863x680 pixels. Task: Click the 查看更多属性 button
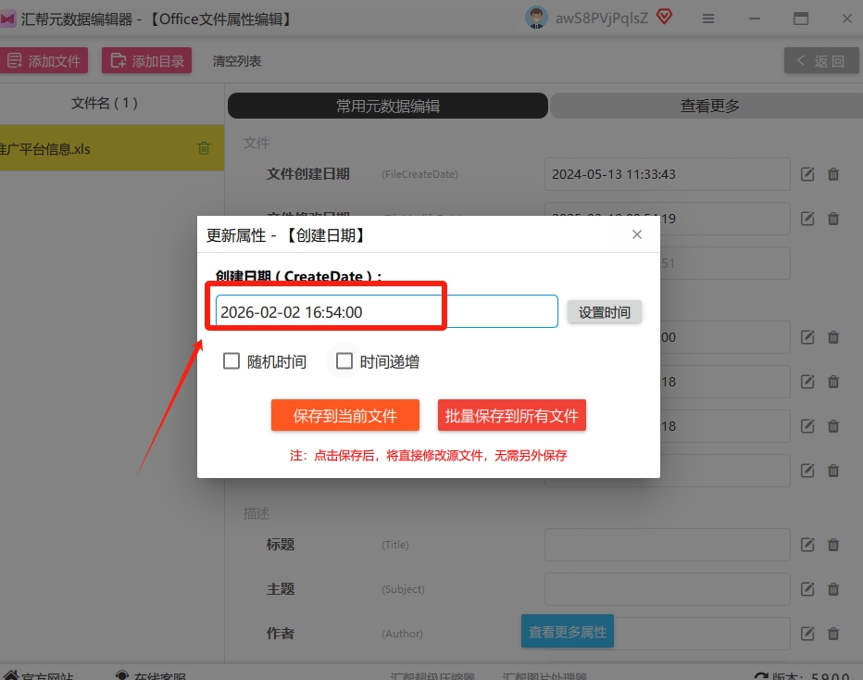pyautogui.click(x=568, y=631)
